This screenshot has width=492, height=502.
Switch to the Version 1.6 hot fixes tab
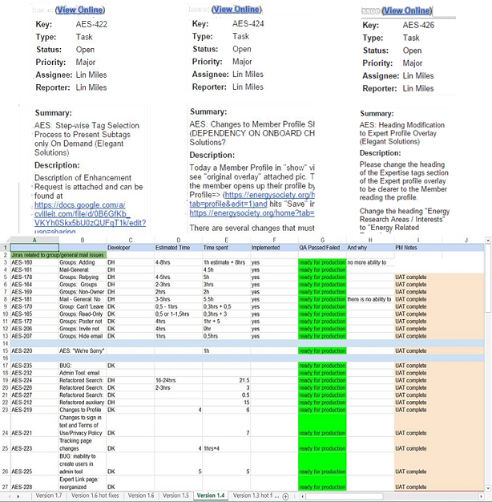coord(95,496)
